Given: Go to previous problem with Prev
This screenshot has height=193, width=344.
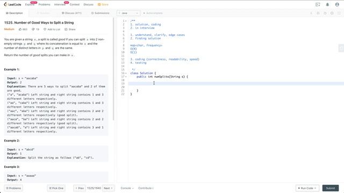Looking at the screenshot, I should click(80, 188).
